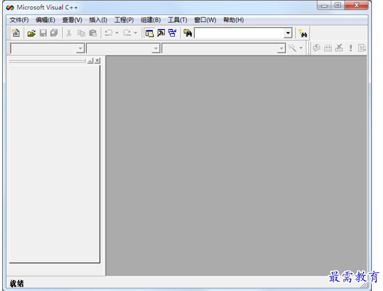Expand the redo history dropdown arrow
This screenshot has width=383, height=291.
pyautogui.click(x=136, y=33)
